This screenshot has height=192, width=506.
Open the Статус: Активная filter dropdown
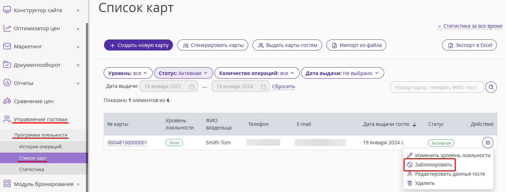coord(183,73)
